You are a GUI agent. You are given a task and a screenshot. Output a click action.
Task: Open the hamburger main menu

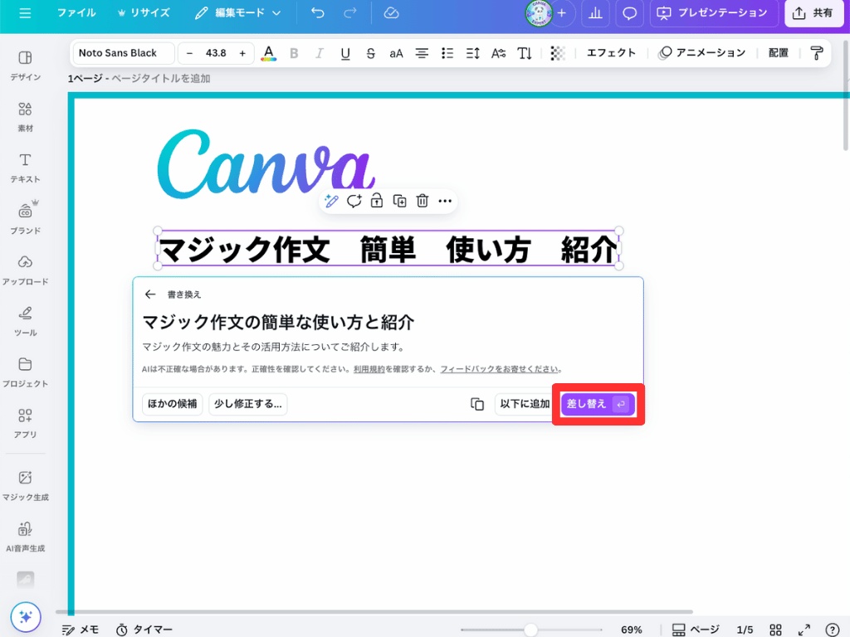click(25, 13)
